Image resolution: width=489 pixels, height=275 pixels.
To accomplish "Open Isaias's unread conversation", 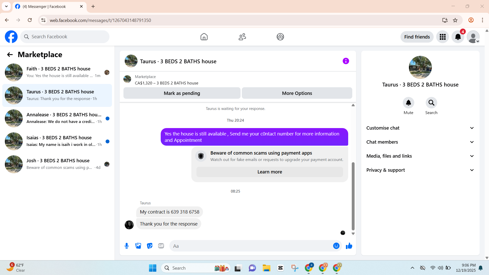I will pyautogui.click(x=57, y=141).
